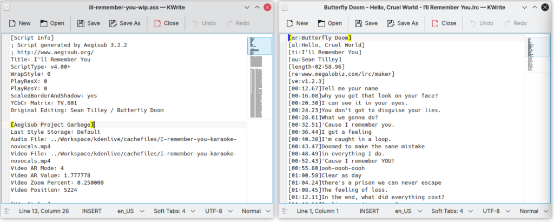This screenshot has width=554, height=222.
Task: Click Save in the Butterfly Doom lrc window
Action: (x=366, y=23)
